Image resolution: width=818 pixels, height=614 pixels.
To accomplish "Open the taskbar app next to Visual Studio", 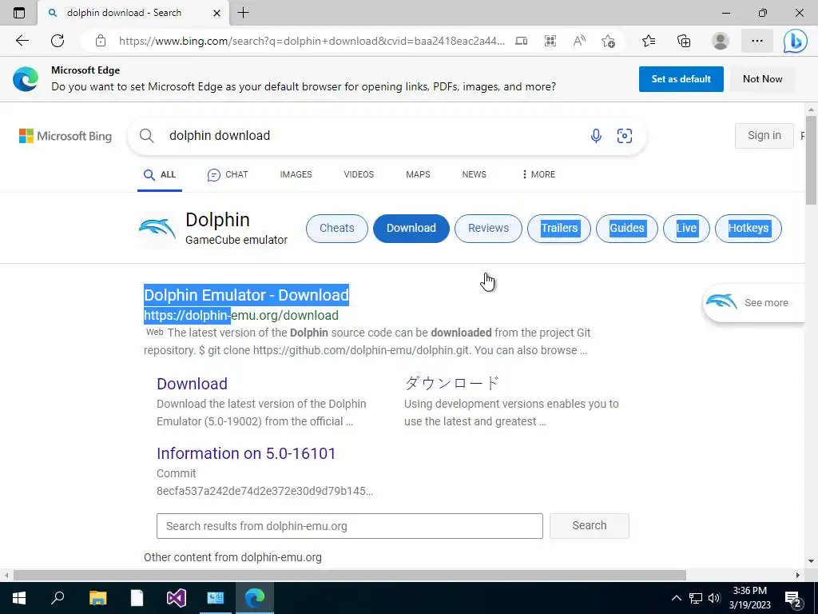I will pos(216,597).
